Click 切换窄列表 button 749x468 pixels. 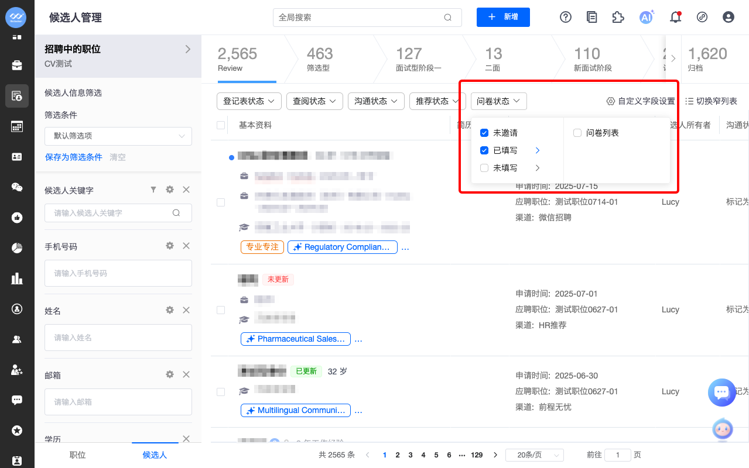[x=711, y=101]
